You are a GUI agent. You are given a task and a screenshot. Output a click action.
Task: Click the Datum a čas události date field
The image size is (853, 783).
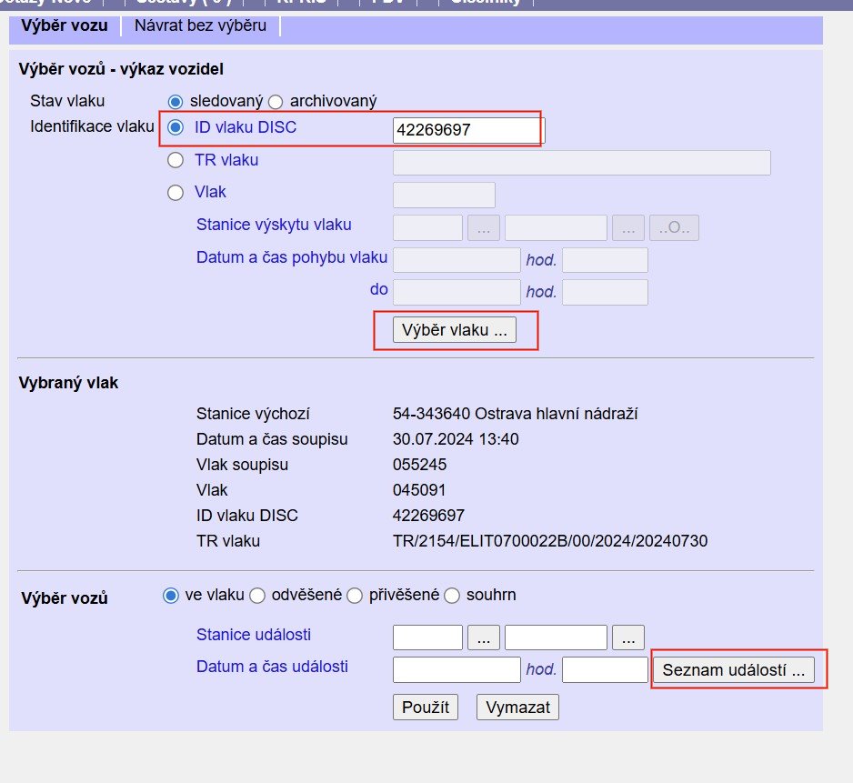pyautogui.click(x=457, y=670)
